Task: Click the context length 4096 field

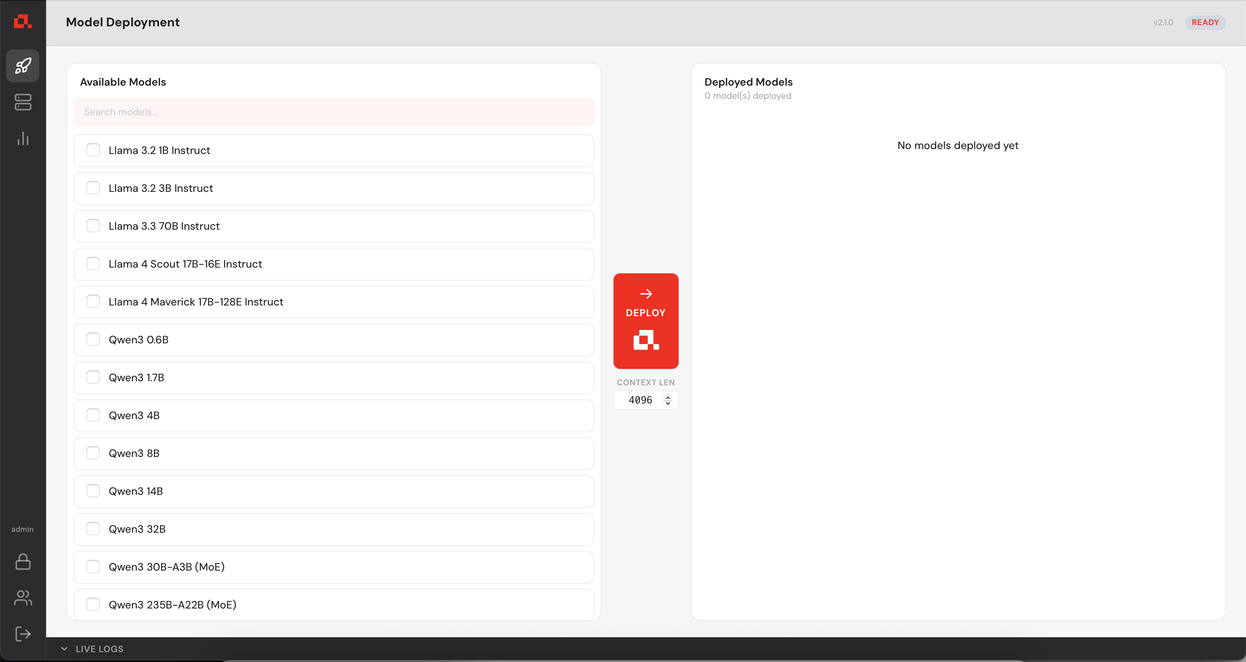Action: click(640, 400)
